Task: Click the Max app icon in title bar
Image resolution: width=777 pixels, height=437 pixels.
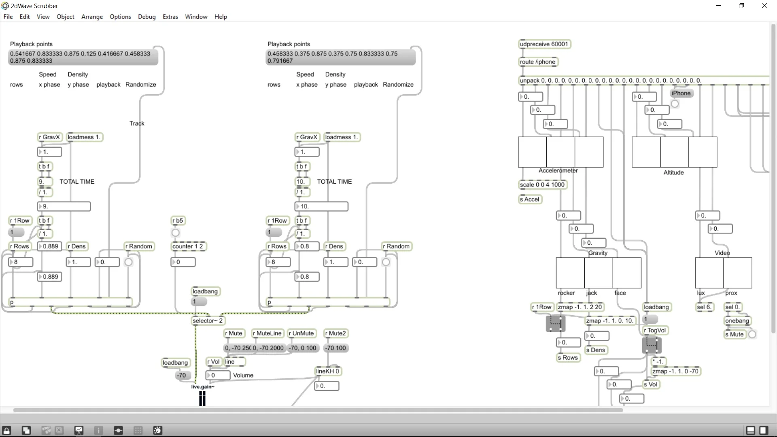Action: (x=5, y=6)
